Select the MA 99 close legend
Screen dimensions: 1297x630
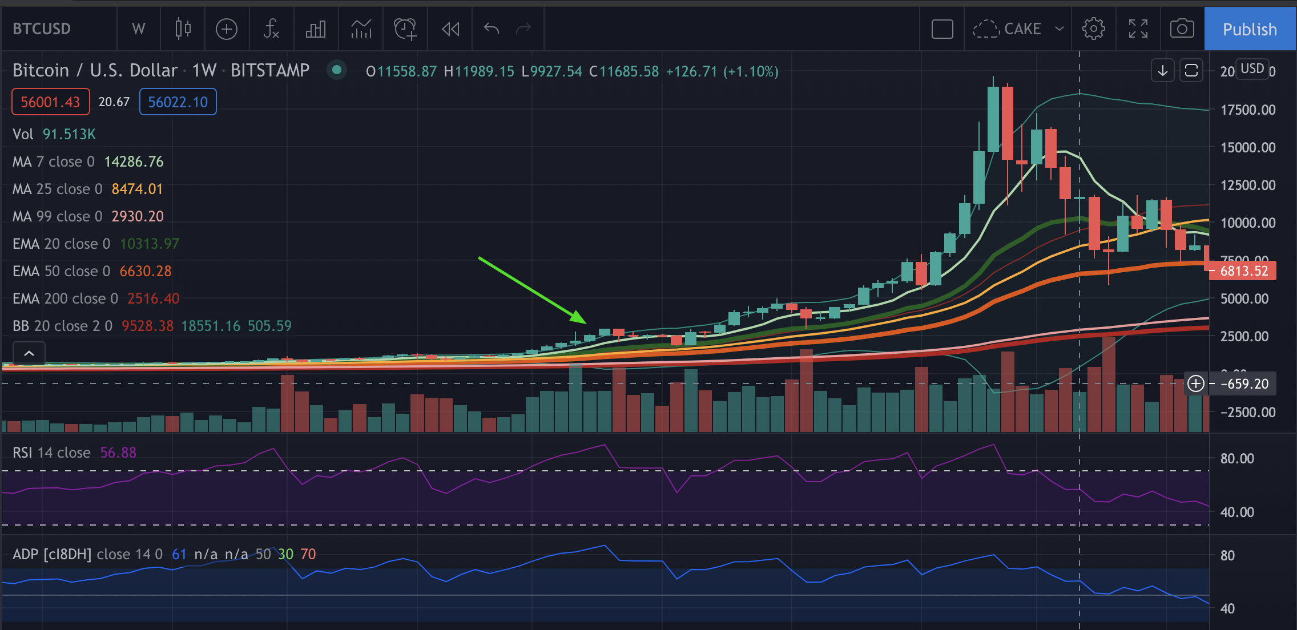(88, 217)
